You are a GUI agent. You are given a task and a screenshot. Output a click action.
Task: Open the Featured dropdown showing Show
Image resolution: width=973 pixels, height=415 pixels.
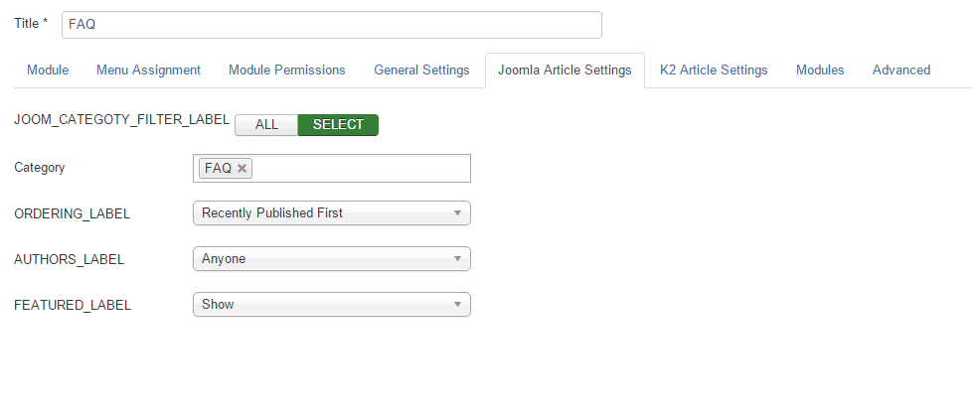[x=331, y=305]
